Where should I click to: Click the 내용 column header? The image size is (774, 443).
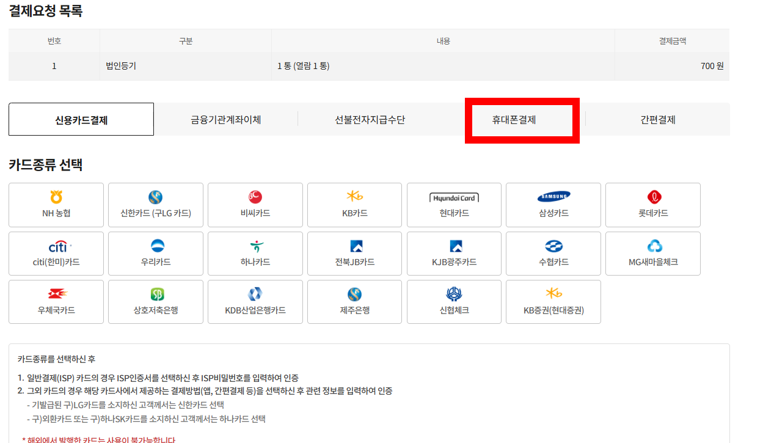443,41
